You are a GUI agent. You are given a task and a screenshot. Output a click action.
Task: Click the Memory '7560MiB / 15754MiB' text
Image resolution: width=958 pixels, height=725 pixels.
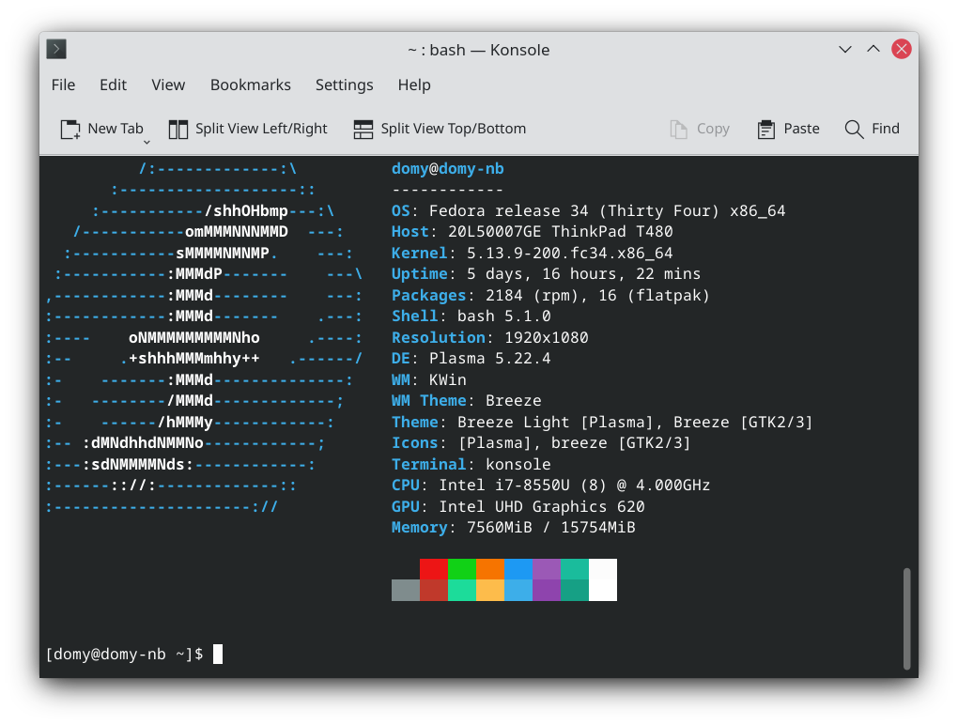click(x=551, y=527)
